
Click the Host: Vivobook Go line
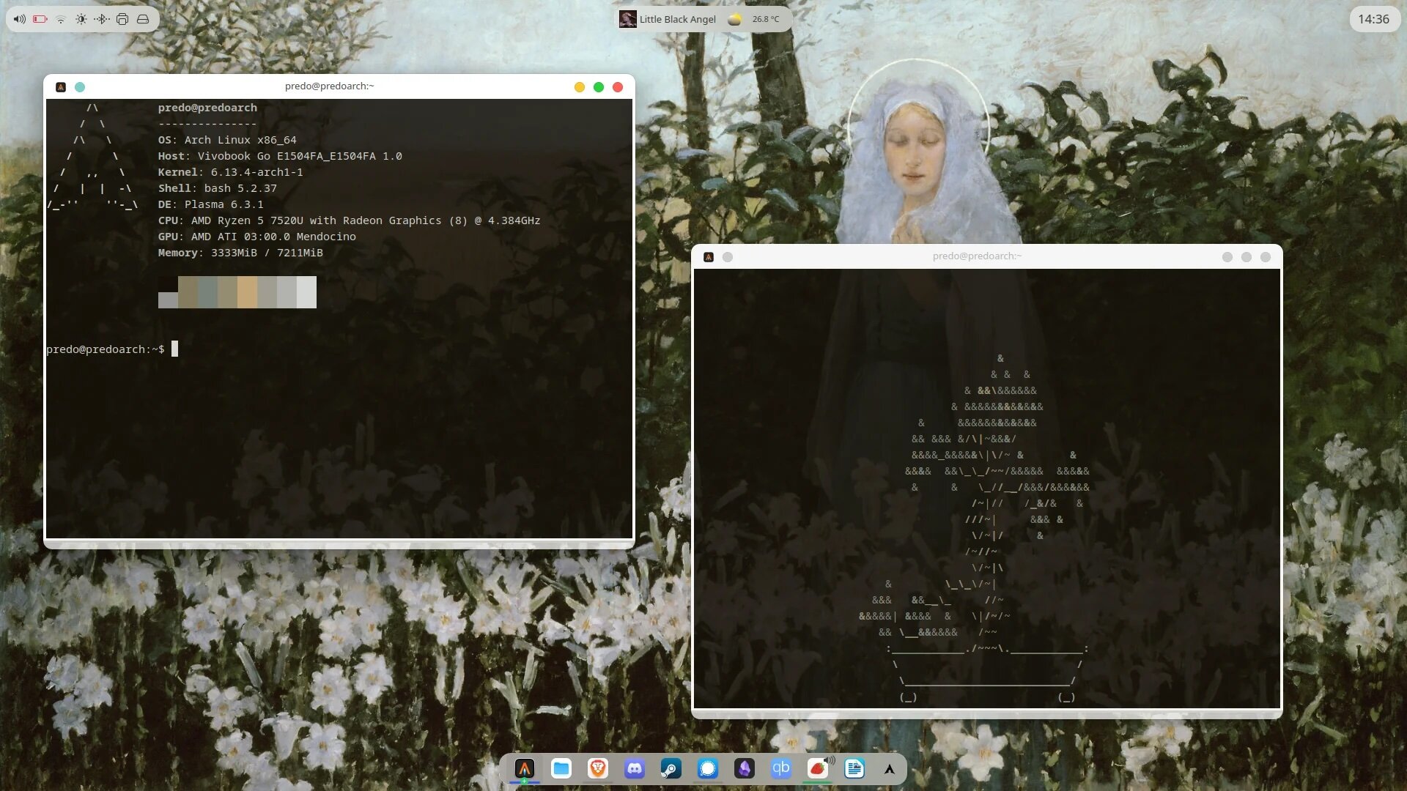coord(280,156)
